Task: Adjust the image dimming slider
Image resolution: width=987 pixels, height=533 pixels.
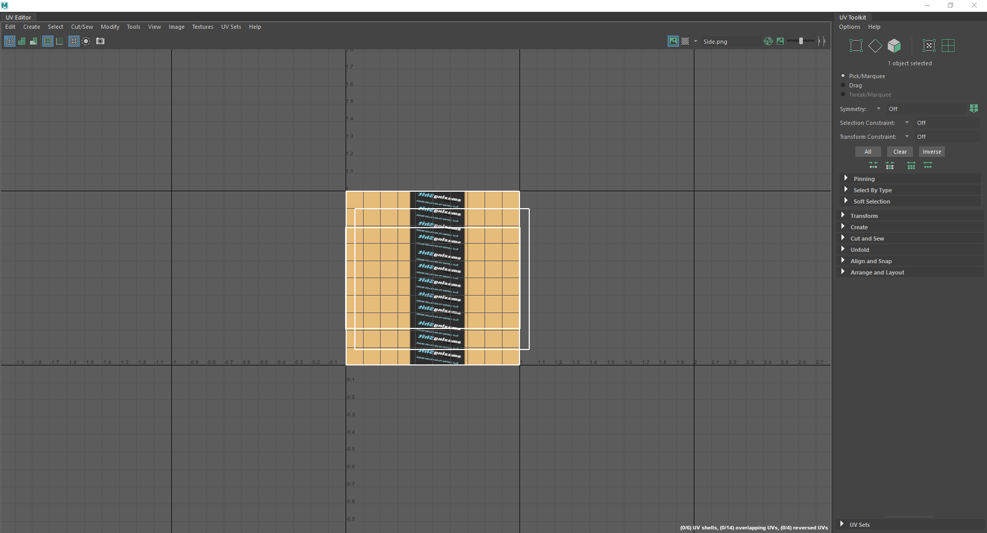Action: pyautogui.click(x=800, y=41)
